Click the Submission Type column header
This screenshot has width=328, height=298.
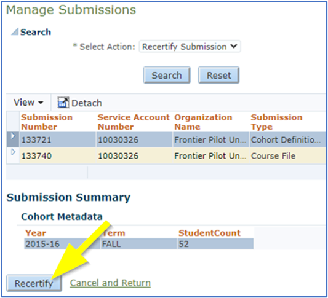coord(276,122)
